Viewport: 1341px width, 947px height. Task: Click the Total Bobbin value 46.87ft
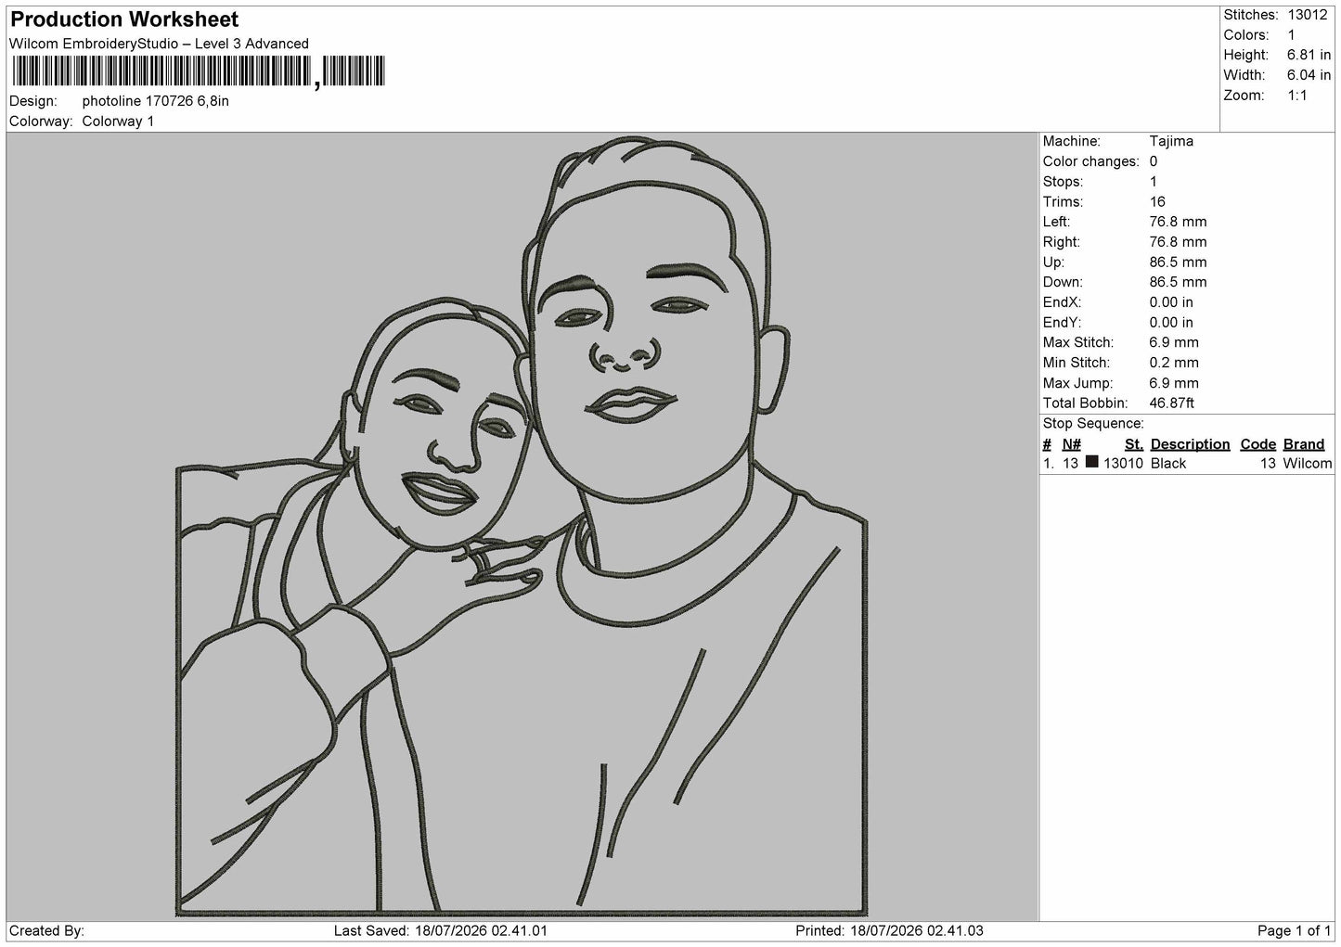coord(1171,403)
